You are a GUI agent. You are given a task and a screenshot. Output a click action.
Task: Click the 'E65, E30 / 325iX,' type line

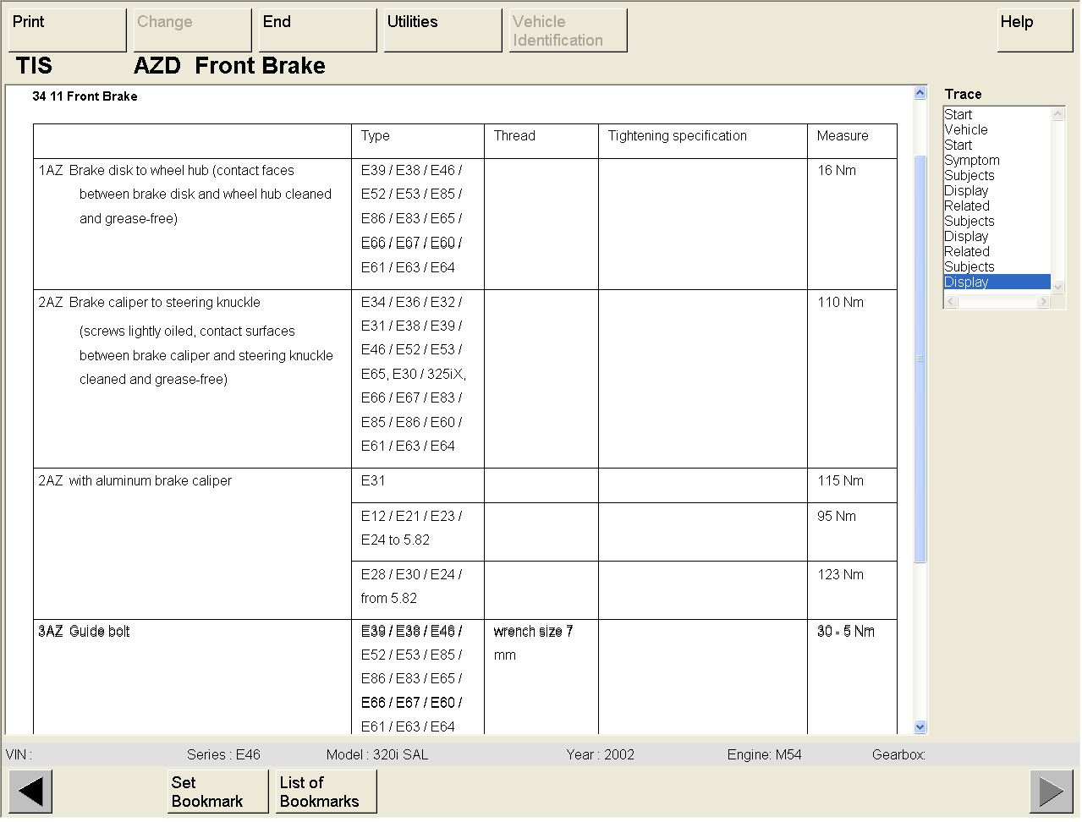[414, 374]
